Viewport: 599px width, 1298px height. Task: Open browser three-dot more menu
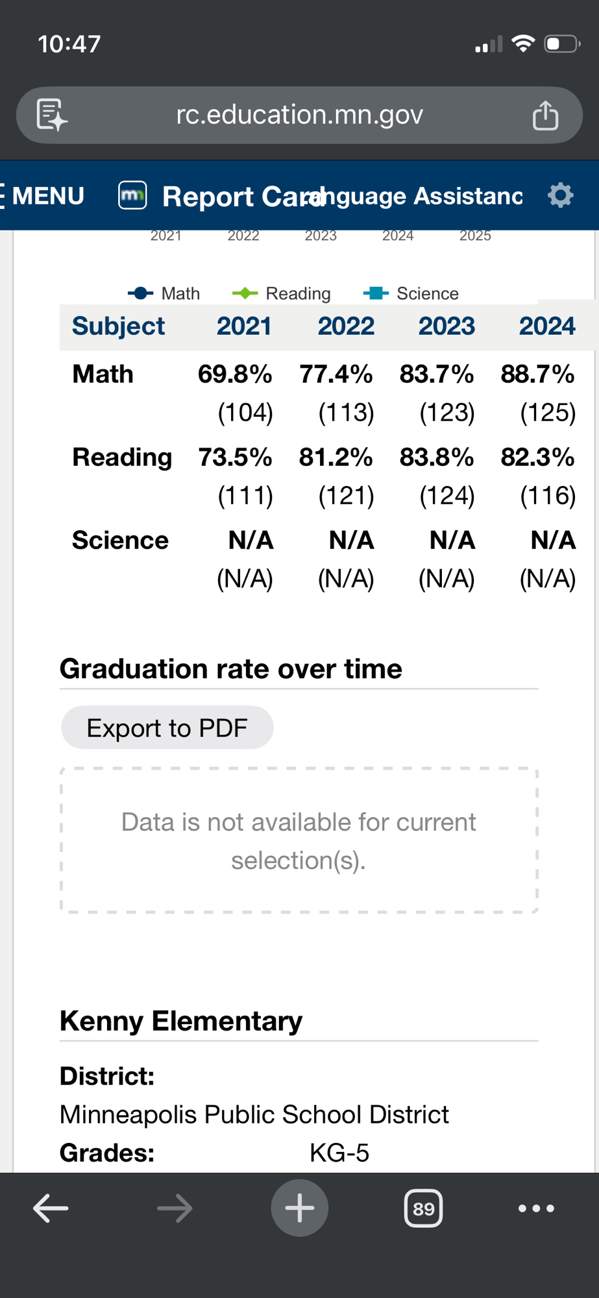point(536,1208)
